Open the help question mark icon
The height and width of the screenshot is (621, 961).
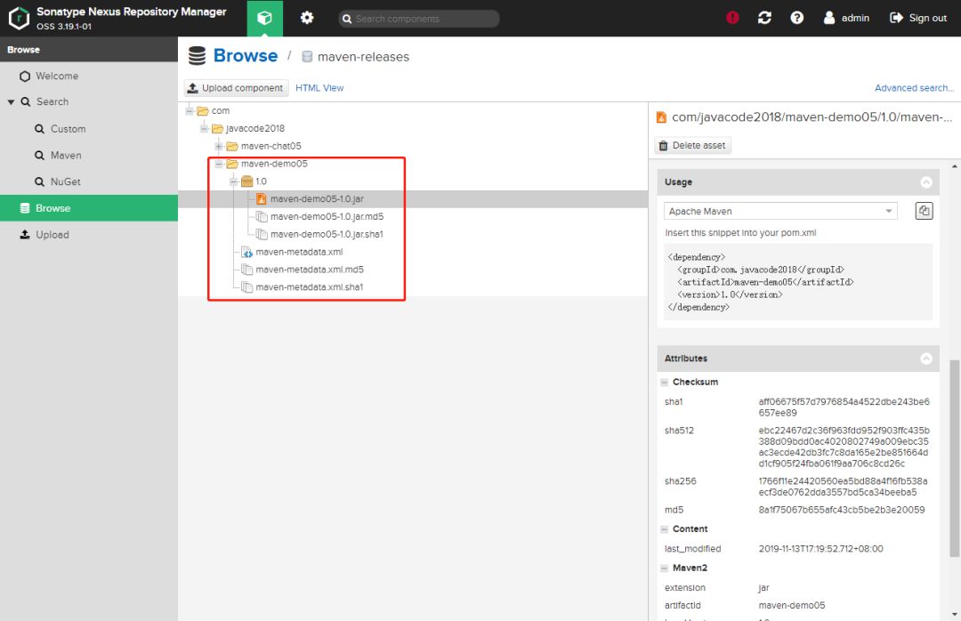[796, 18]
